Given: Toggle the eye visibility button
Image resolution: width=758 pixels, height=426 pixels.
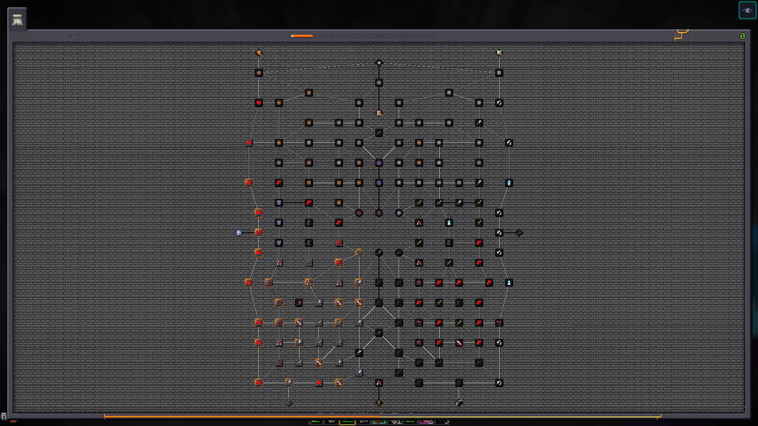Looking at the screenshot, I should point(747,11).
